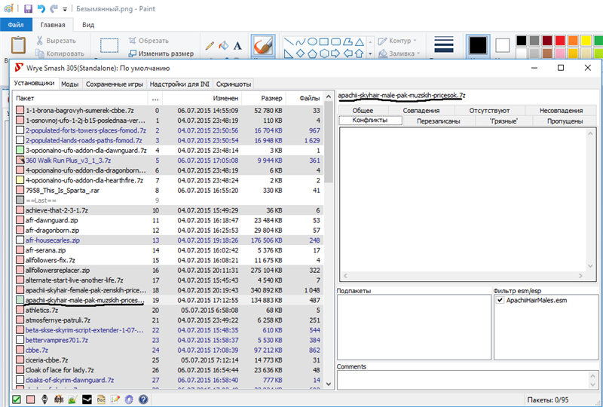Click inside the Comments text box
The height and width of the screenshot is (407, 603).
(x=463, y=379)
